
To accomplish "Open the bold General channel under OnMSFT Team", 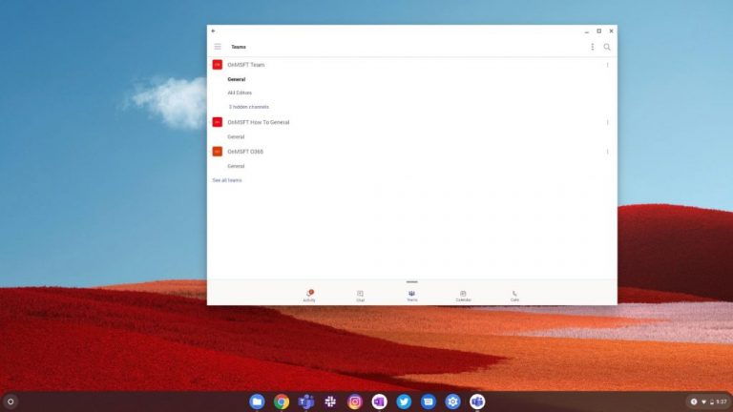I will pyautogui.click(x=237, y=79).
